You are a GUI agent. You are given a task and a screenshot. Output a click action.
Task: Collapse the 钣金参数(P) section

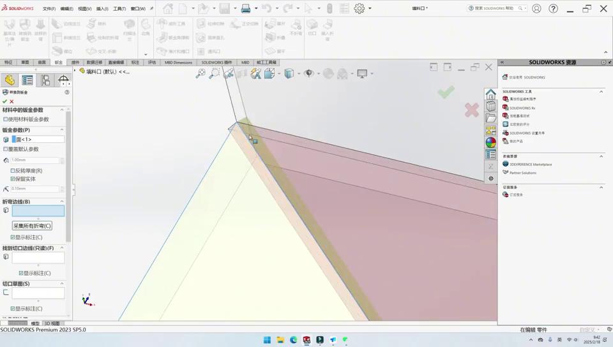62,130
